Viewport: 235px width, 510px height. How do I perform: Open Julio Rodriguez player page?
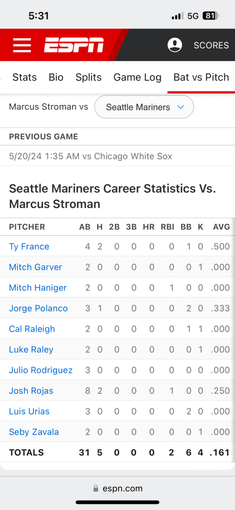(41, 370)
